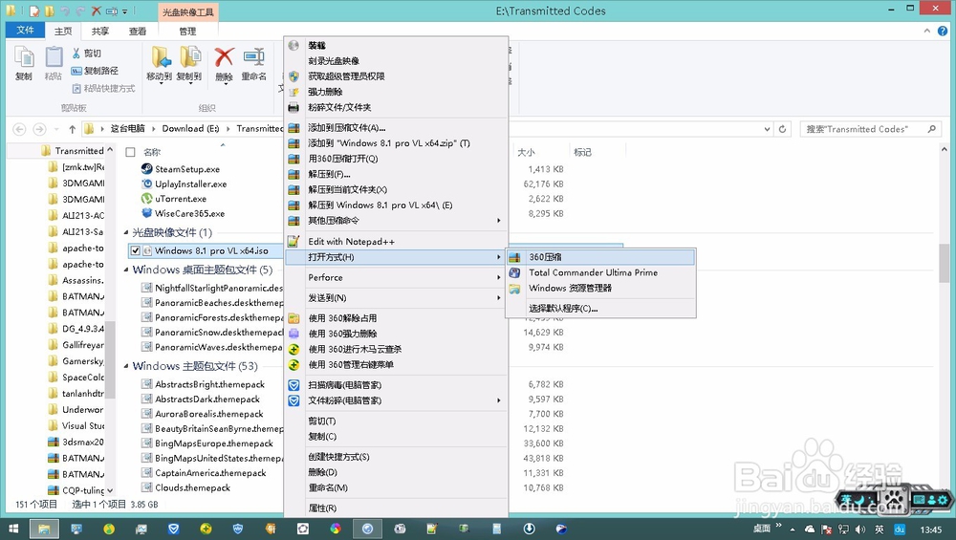This screenshot has width=956, height=540.
Task: Click 粘贴快捷方式 in the ribbon
Action: click(103, 88)
